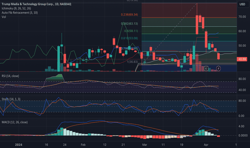Image resolution: width=250 pixels, height=148 pixels.
Task: Select the RSI (14, close) legend
Action: (x=10, y=76)
